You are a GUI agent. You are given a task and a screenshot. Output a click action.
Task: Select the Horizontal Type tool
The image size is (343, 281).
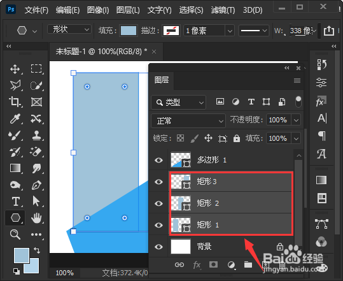(x=15, y=201)
